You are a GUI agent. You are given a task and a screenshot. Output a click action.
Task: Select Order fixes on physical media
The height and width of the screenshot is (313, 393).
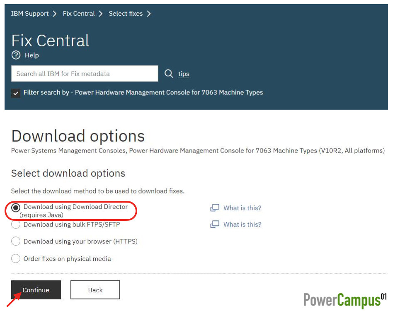click(16, 258)
